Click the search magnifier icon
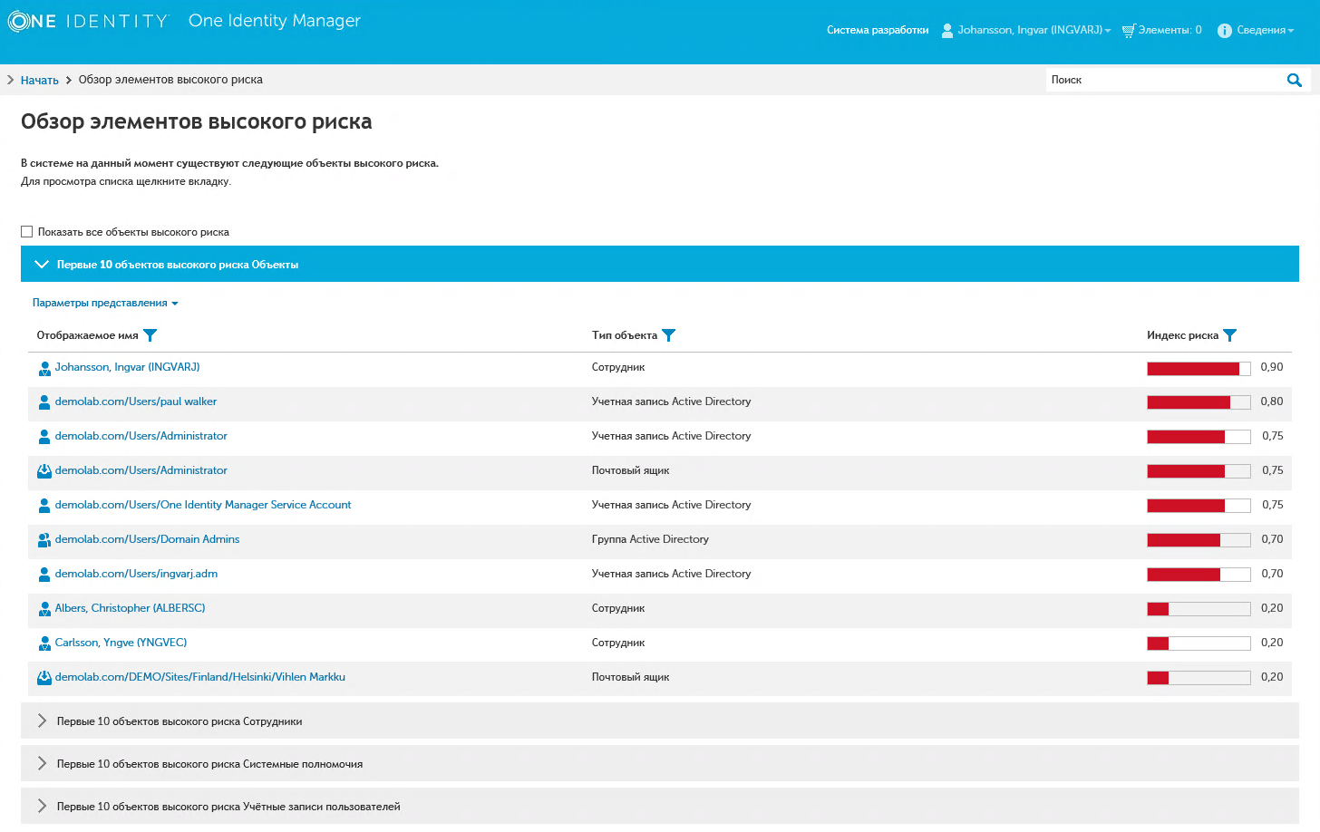The width and height of the screenshot is (1320, 832). pos(1294,80)
